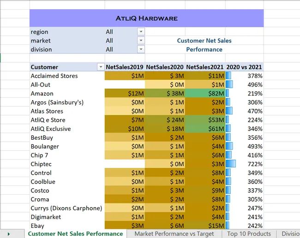Switch to Customer Net Sales Performance sheet tab
The width and height of the screenshot is (300, 238).
coord(75,233)
